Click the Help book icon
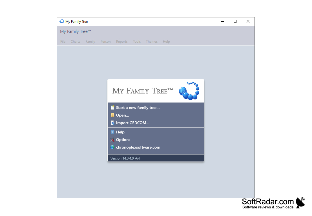Image resolution: width=312 pixels, height=216 pixels. click(112, 132)
